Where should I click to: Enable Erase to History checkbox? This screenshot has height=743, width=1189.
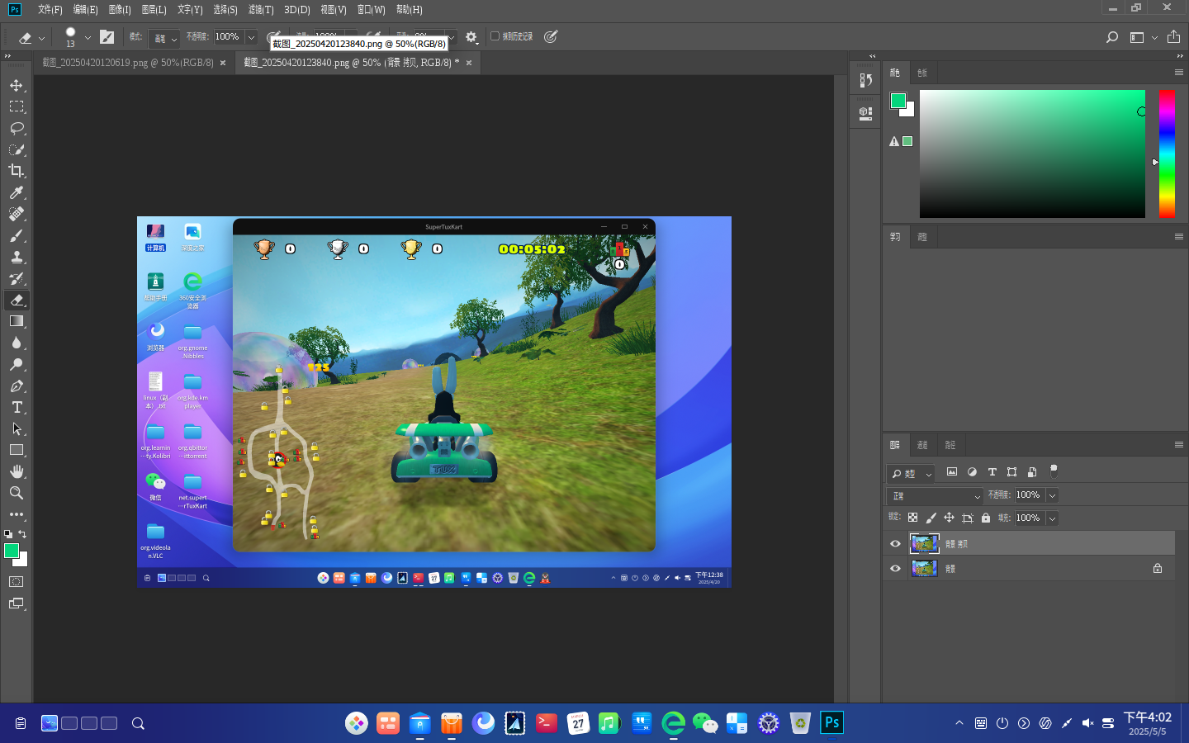pos(495,36)
